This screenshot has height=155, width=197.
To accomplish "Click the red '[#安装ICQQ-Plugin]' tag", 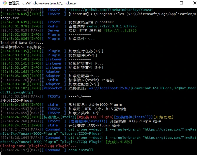I will (95, 117).
